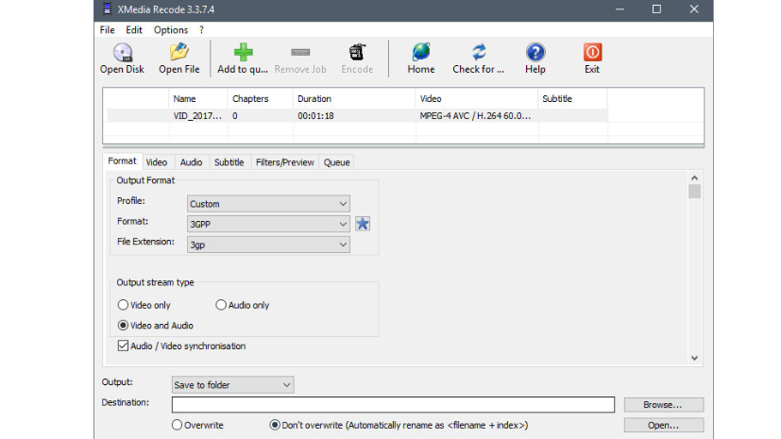781x439 pixels.
Task: Switch to the Filters/Preview tab
Action: 284,162
